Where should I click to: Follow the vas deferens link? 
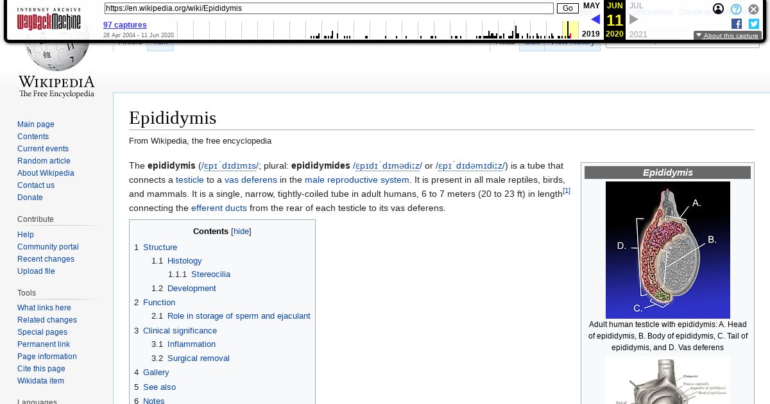(251, 180)
